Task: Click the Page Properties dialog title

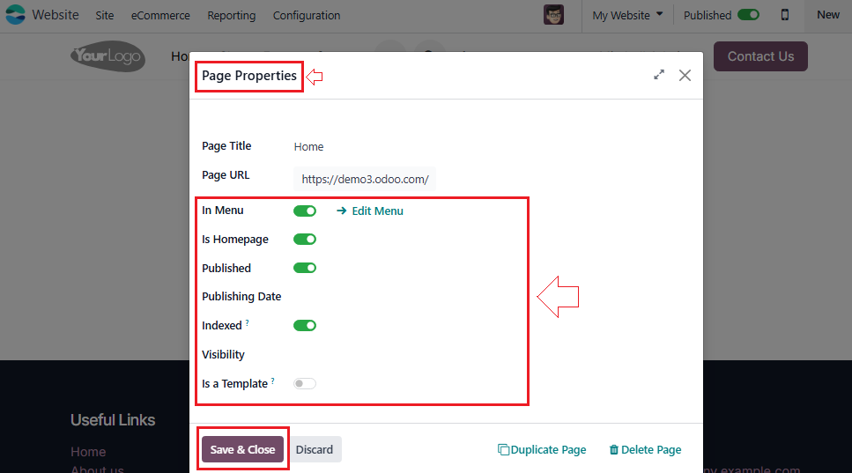Action: 248,76
